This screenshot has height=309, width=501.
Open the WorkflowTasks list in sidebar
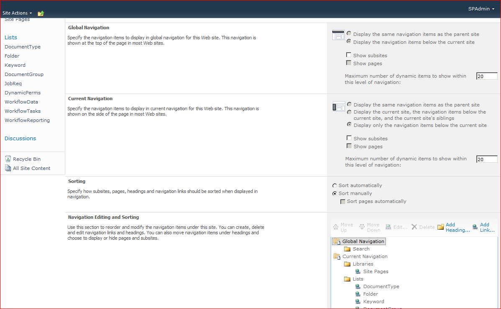pos(23,111)
